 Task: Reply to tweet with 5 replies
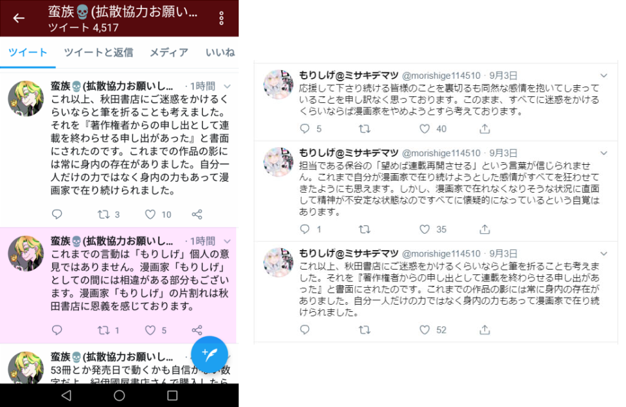[305, 129]
